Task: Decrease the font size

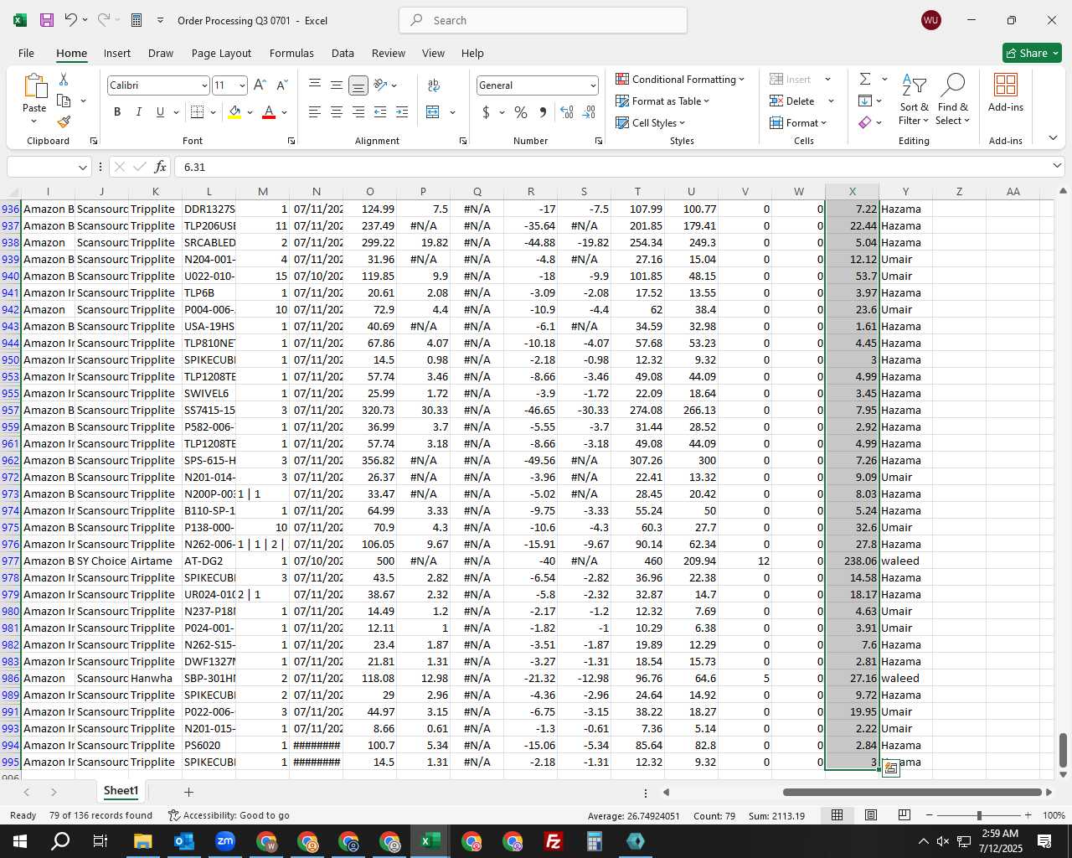Action: [281, 85]
